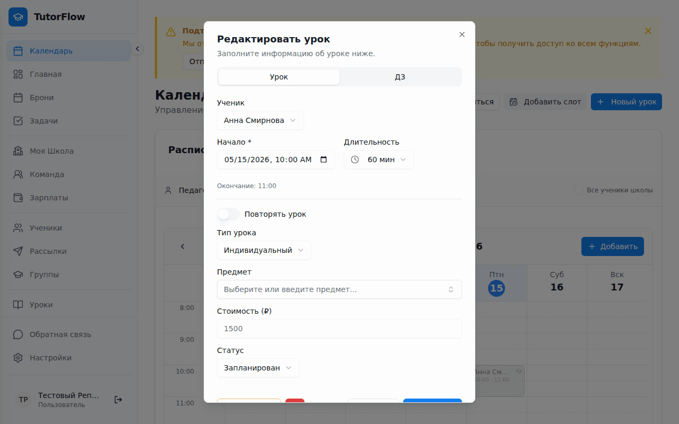
Task: Click the Начало date-time input field
Action: pos(276,160)
